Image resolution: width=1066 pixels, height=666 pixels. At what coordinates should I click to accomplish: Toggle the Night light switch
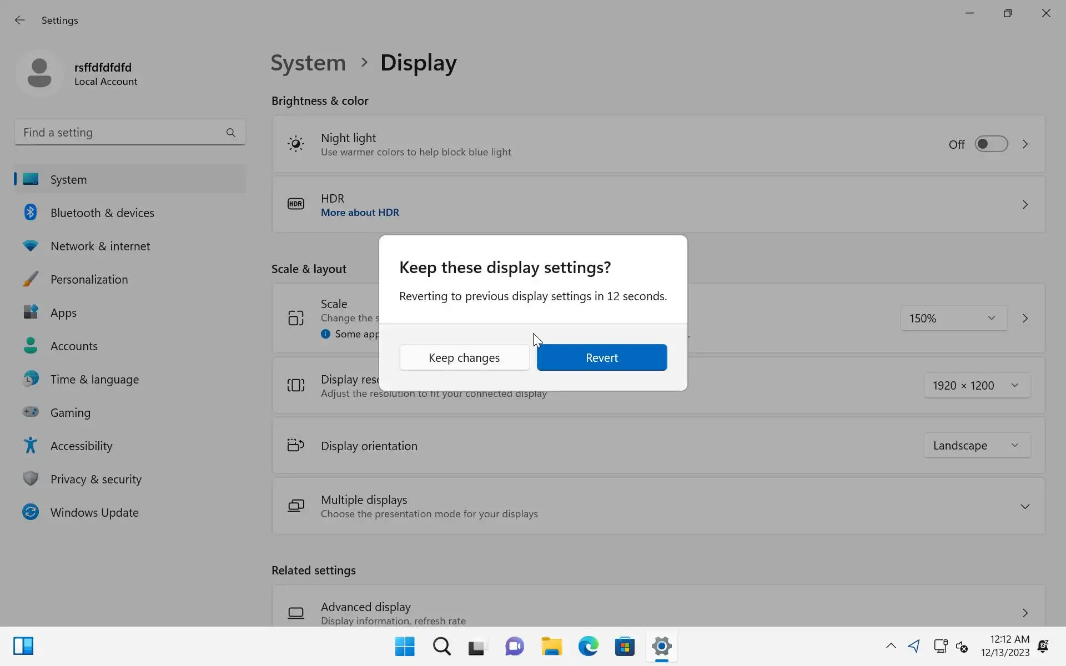990,144
